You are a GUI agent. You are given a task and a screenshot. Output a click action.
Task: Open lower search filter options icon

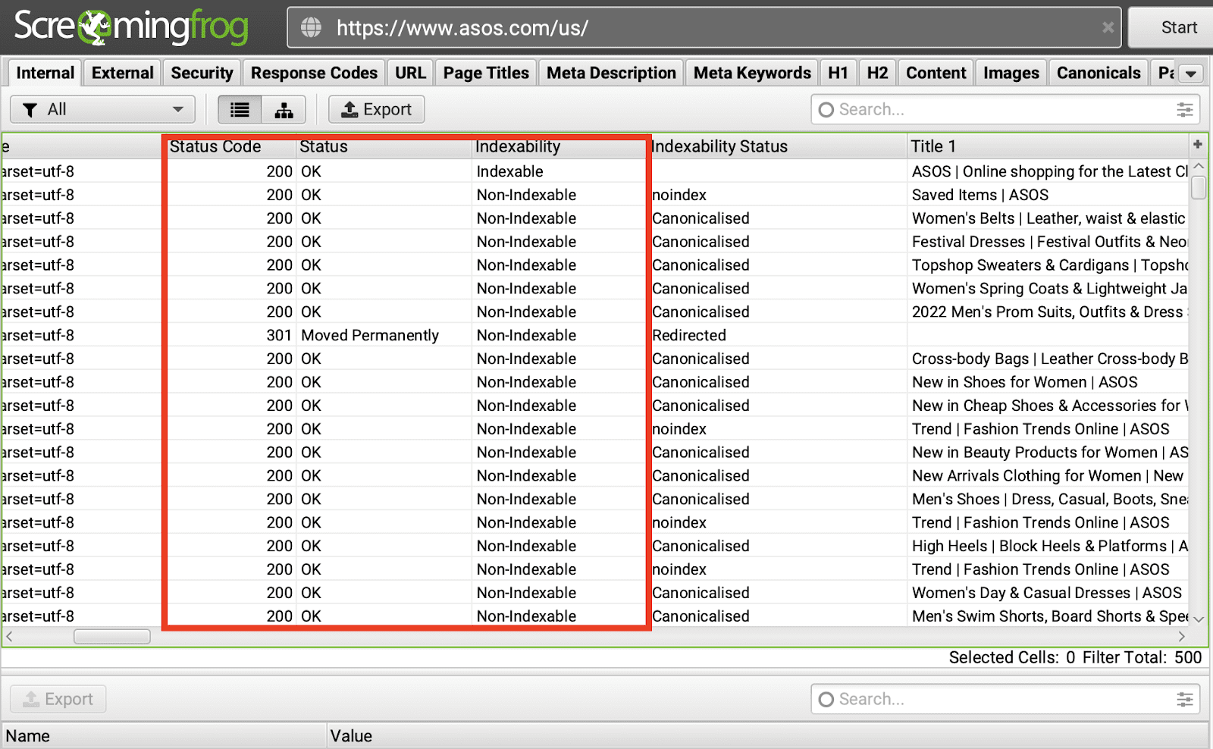1184,699
